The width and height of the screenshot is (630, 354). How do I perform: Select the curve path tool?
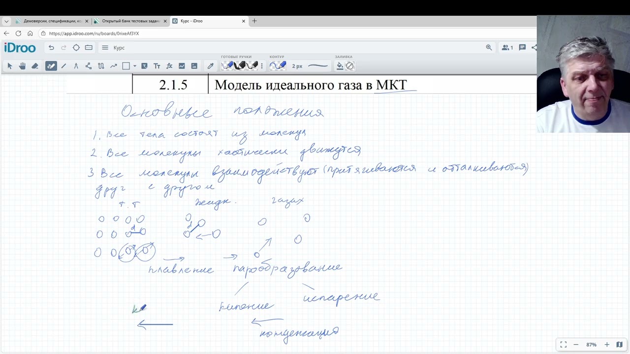click(101, 66)
